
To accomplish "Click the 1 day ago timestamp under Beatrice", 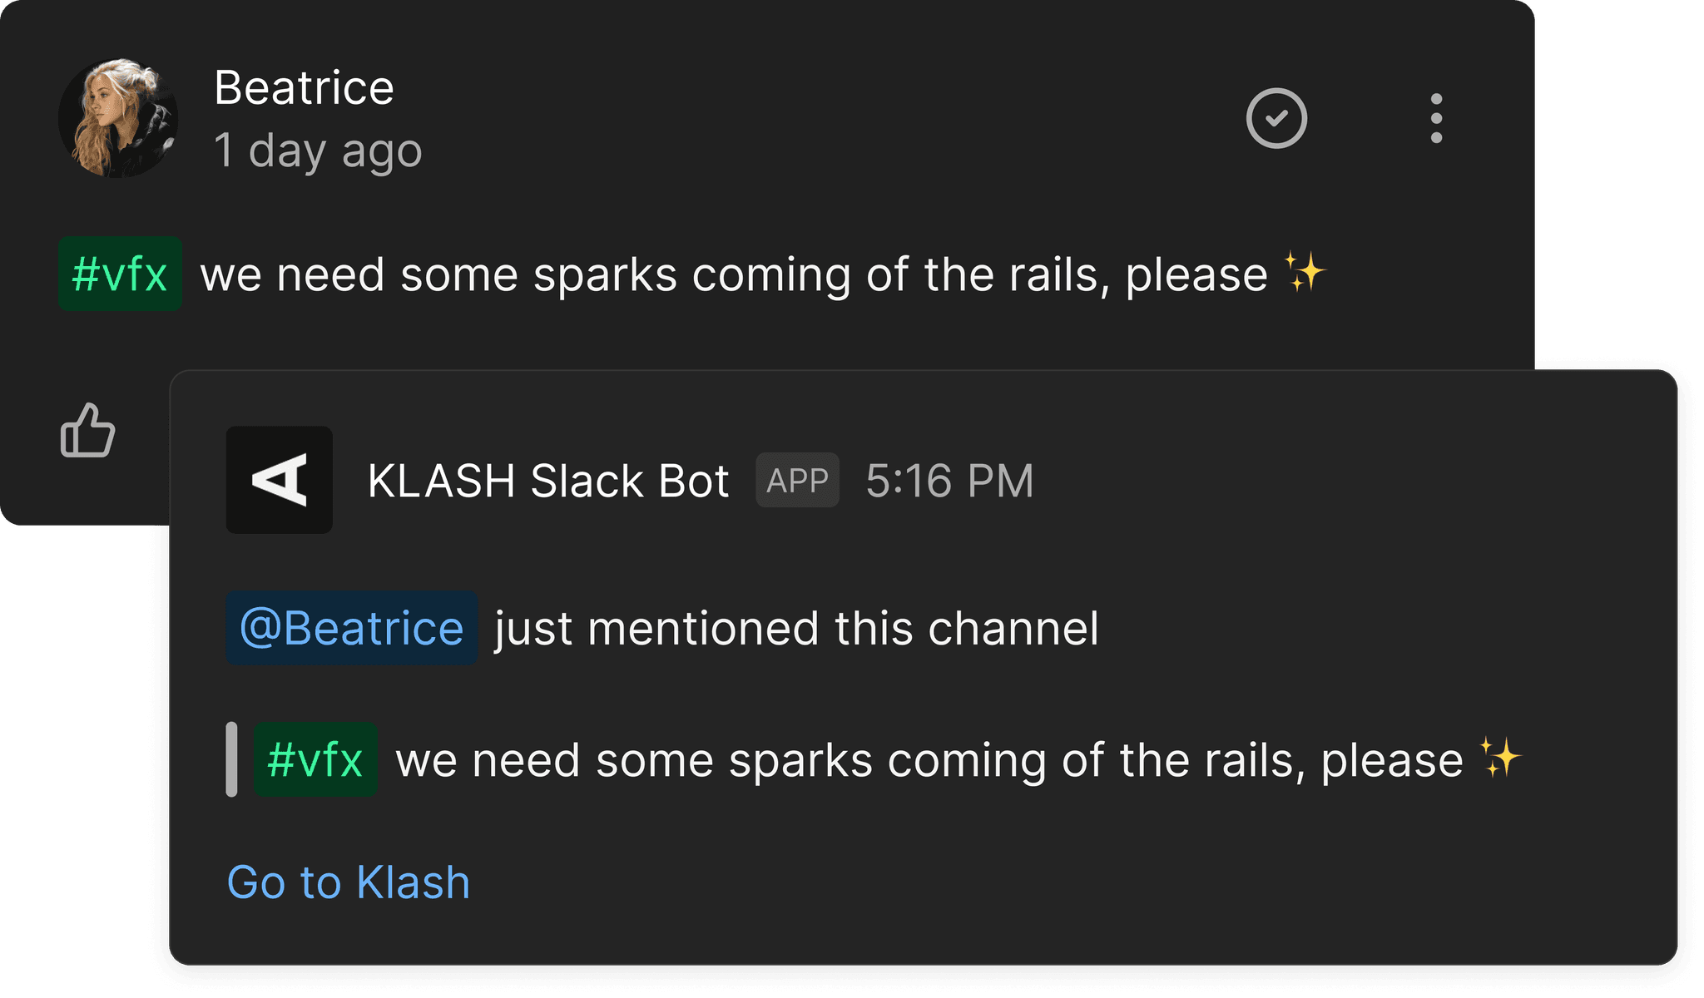I will [319, 151].
